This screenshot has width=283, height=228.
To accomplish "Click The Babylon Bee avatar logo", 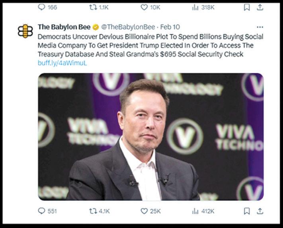I will pos(25,31).
